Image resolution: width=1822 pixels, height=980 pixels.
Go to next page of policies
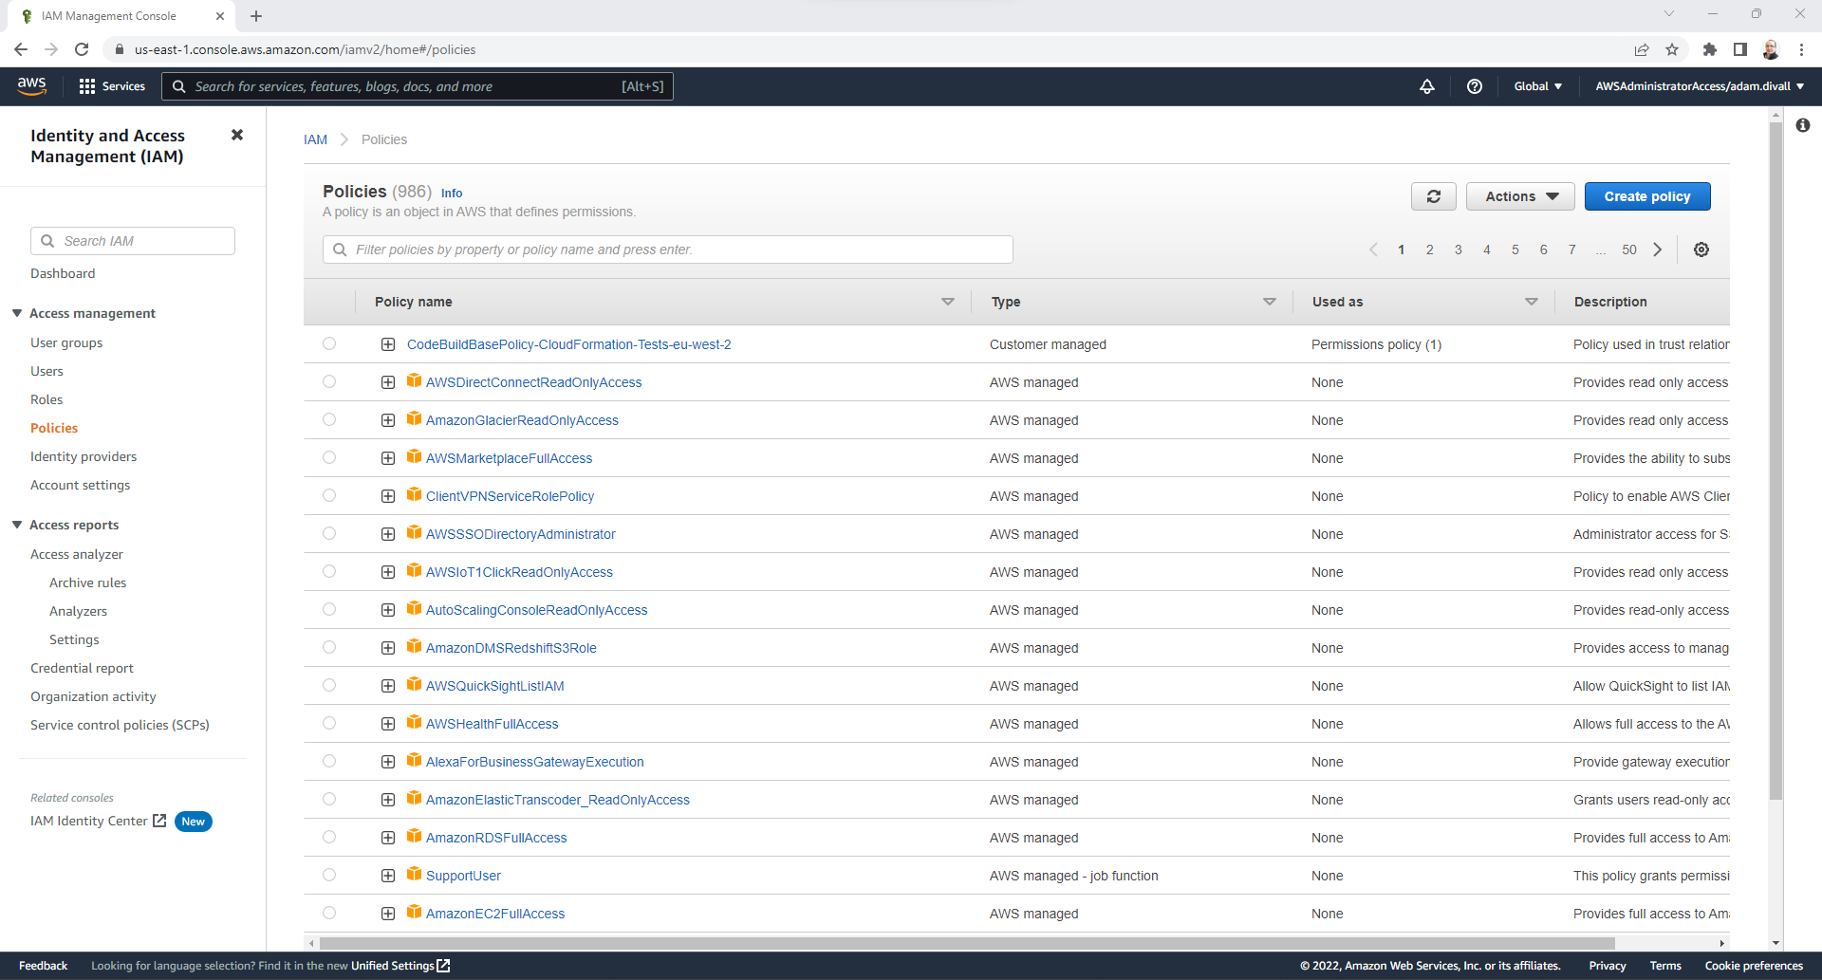click(x=1658, y=250)
